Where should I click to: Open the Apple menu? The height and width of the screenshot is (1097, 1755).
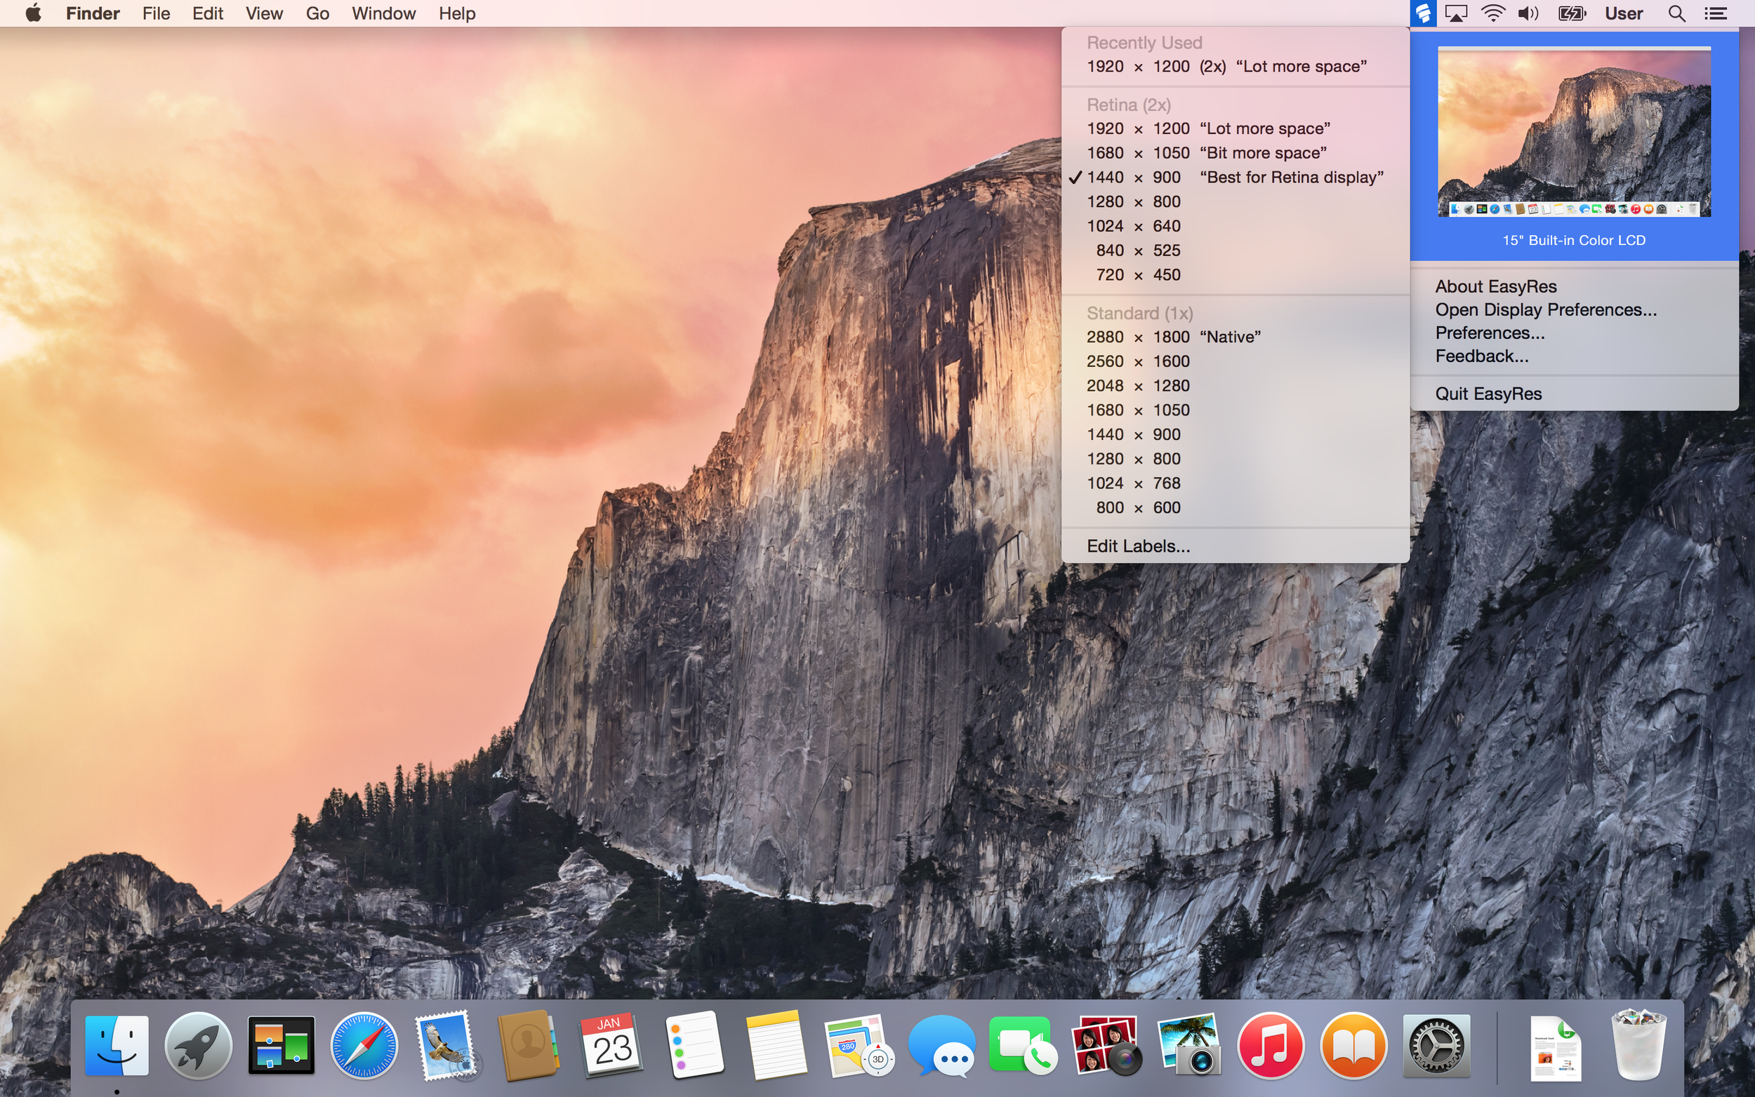[x=34, y=13]
